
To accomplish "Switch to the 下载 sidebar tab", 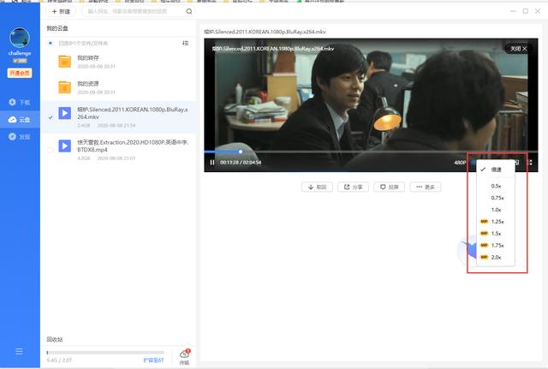I will [x=19, y=102].
